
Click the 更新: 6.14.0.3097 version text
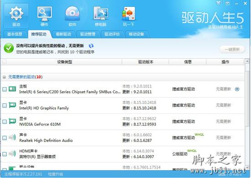click(x=138, y=157)
